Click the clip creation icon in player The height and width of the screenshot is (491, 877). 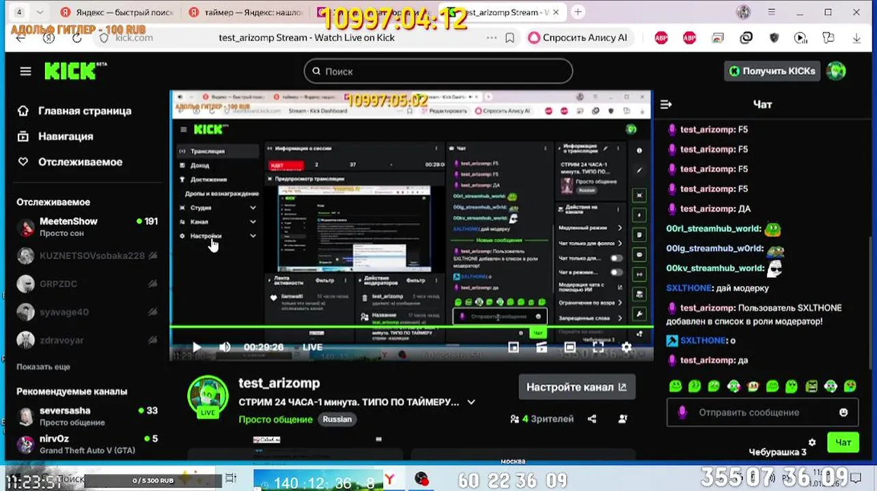(542, 347)
